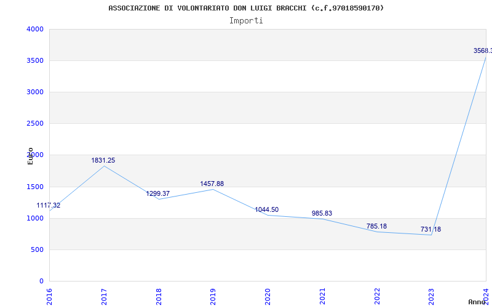The image size is (492, 308).
Task: Select data label 1044.50
Action: click(x=267, y=209)
